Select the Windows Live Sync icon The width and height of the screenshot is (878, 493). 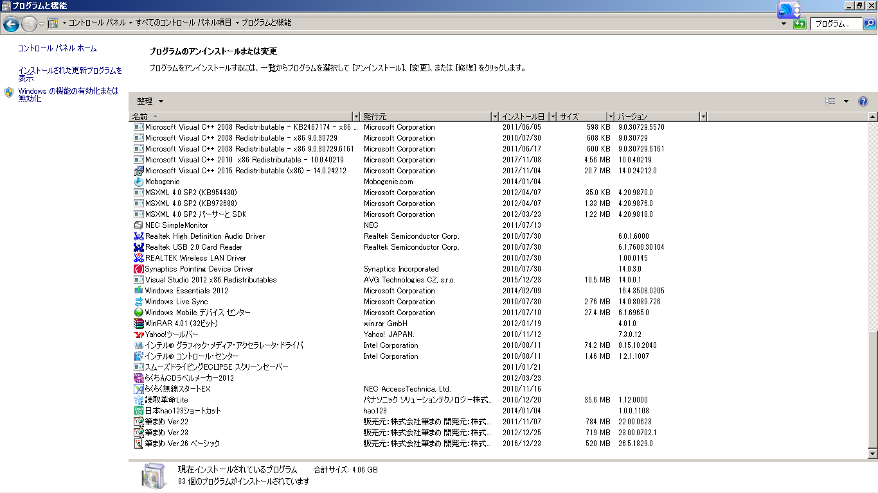(138, 302)
